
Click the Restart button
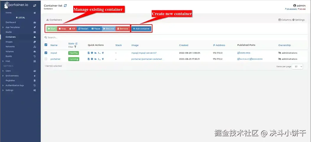point(83,29)
